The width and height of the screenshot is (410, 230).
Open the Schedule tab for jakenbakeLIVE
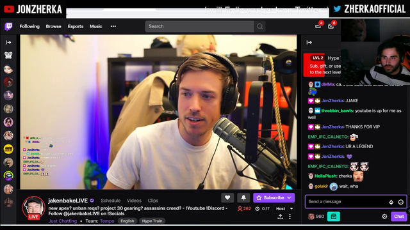(x=111, y=201)
